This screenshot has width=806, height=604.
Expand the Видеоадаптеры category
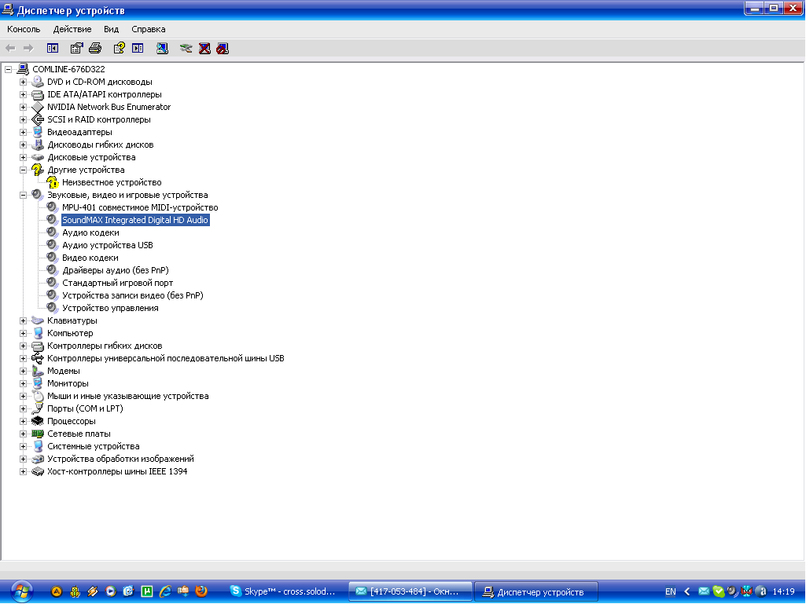pos(23,132)
